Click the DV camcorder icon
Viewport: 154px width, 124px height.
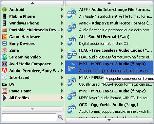click(4, 84)
